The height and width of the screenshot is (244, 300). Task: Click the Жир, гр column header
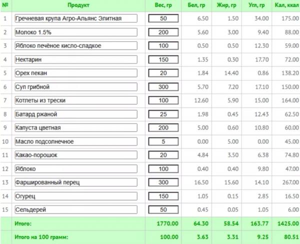pos(226,5)
